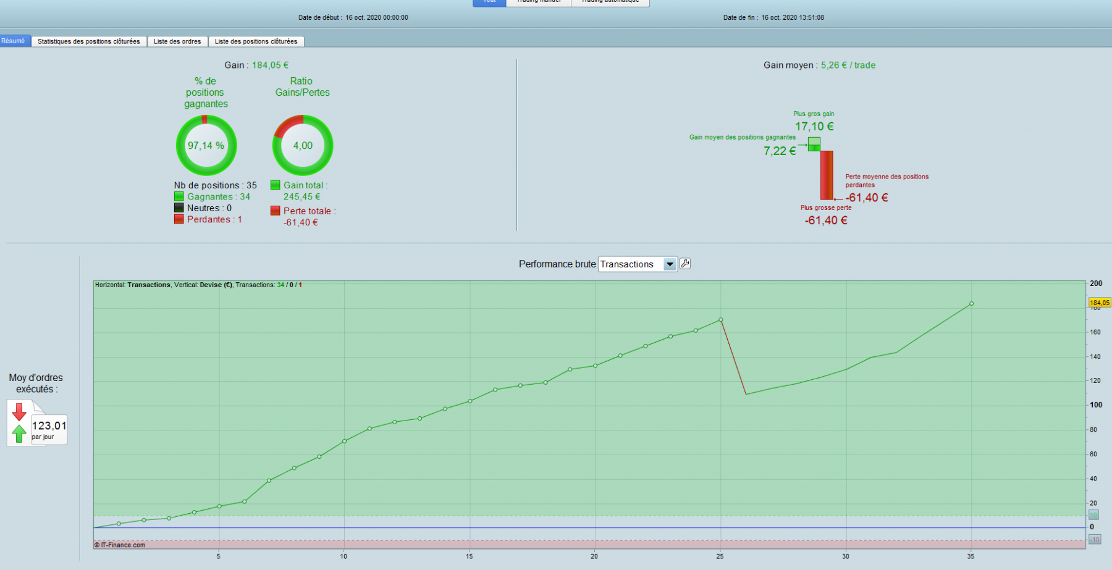Click green square beside Gagnantes : 34

pos(179,196)
